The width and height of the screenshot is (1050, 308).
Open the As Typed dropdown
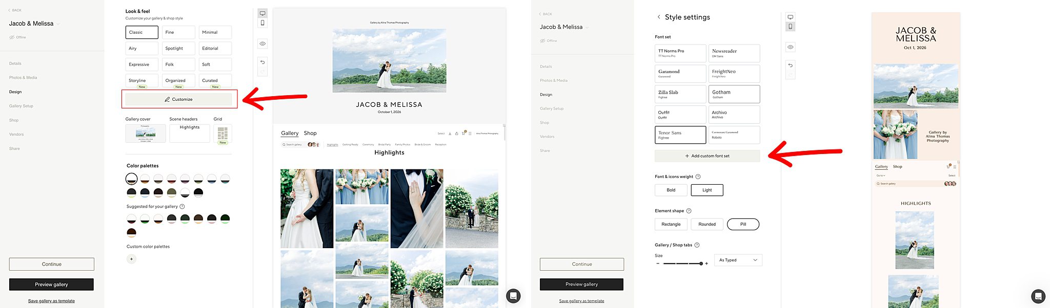tap(738, 260)
